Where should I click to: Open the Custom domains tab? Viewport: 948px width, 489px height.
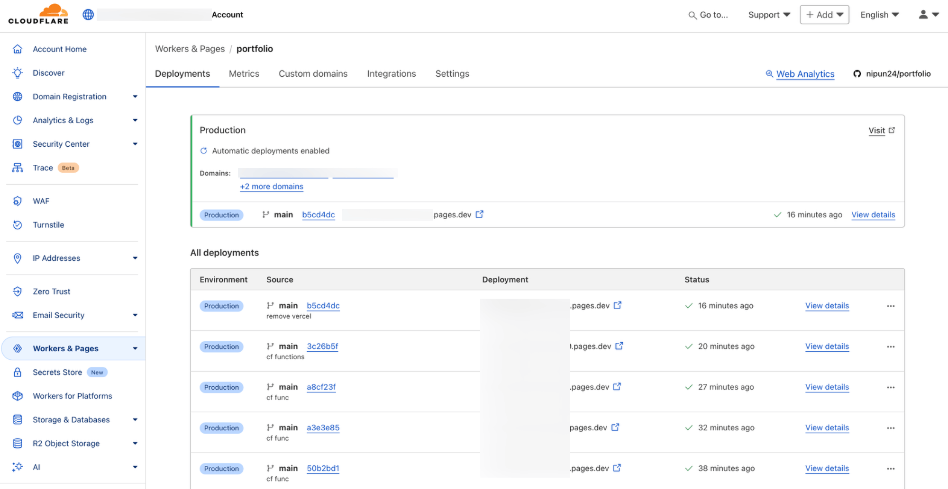tap(313, 74)
